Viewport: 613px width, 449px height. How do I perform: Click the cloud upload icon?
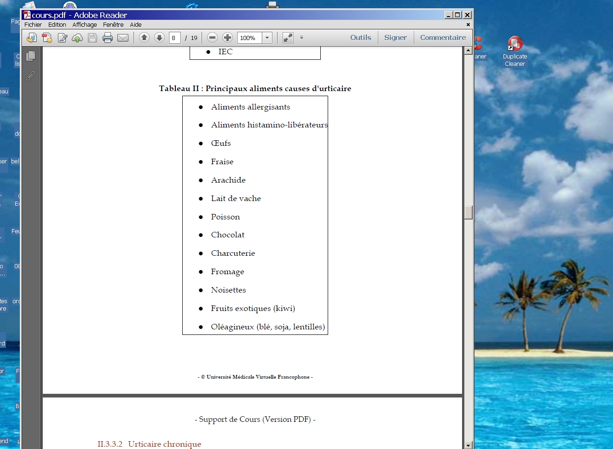pos(77,38)
